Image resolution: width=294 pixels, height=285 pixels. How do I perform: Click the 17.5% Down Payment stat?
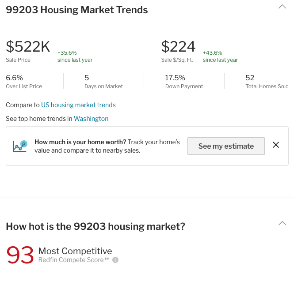[x=184, y=82]
